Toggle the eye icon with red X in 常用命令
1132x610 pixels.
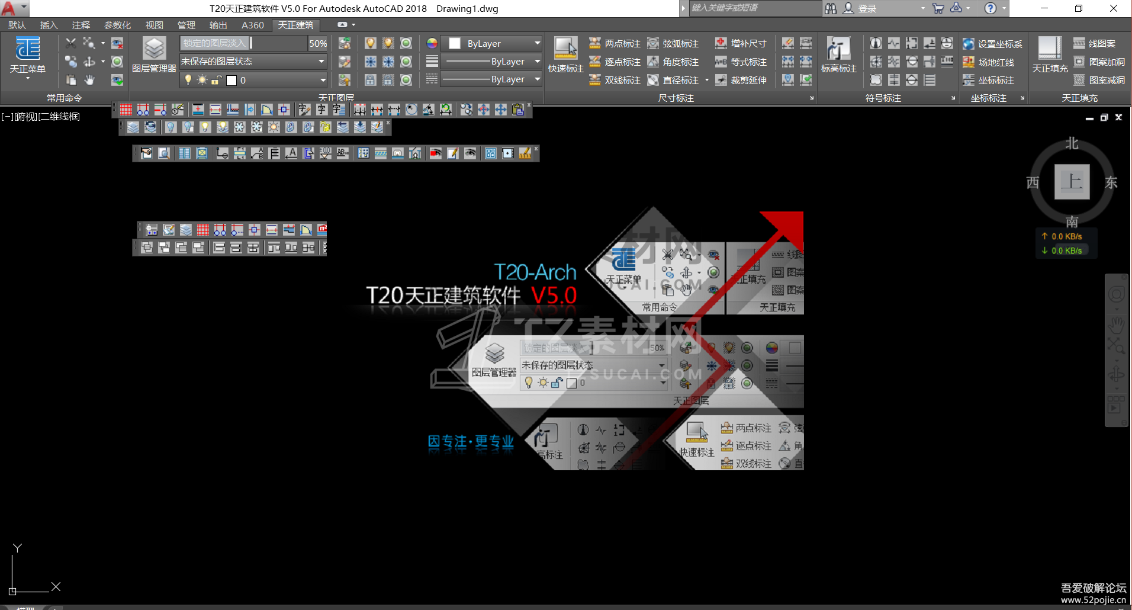[x=117, y=43]
